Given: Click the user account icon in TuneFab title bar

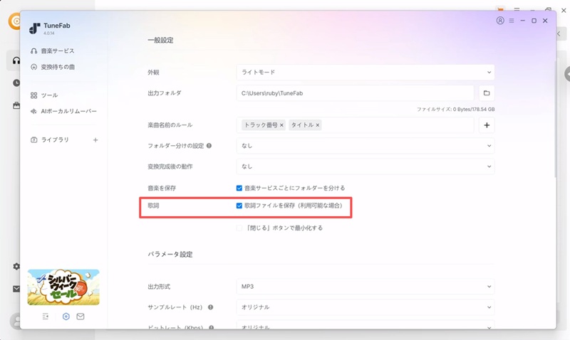Looking at the screenshot, I should [x=500, y=21].
